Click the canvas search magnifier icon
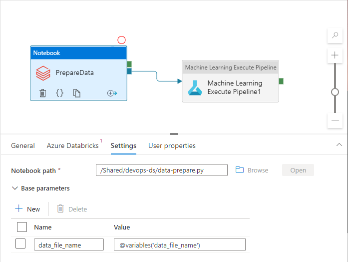Image resolution: width=348 pixels, height=262 pixels. [x=335, y=35]
